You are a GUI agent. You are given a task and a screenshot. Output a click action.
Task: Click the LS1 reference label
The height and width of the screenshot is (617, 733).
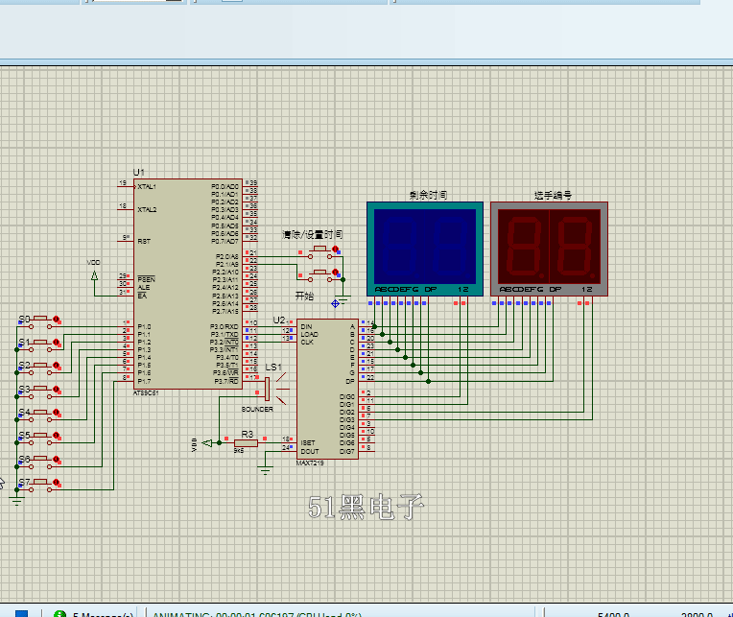[x=273, y=368]
